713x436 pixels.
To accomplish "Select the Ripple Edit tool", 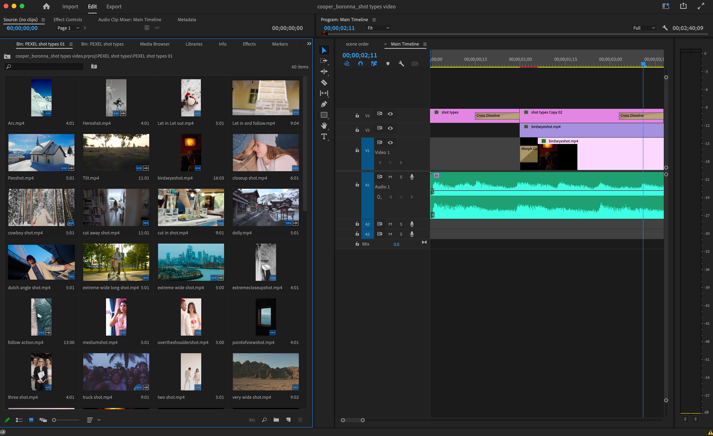I will tap(324, 72).
